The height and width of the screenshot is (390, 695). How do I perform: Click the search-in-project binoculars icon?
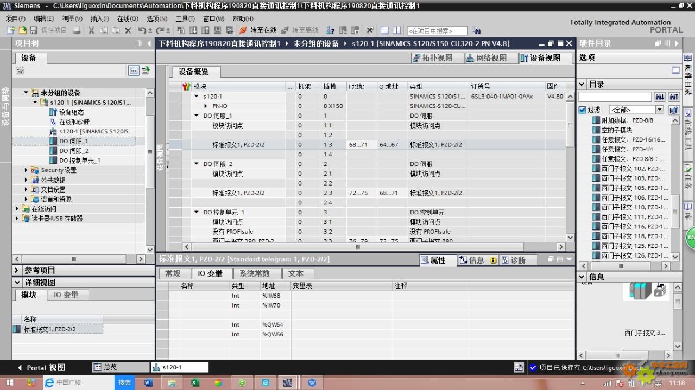pos(477,31)
